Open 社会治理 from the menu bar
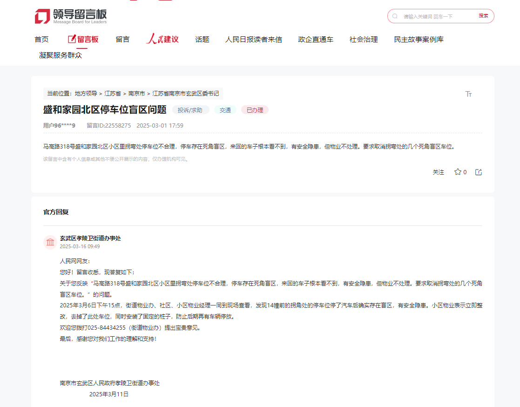Screen dimensions: 520x407 (363, 39)
